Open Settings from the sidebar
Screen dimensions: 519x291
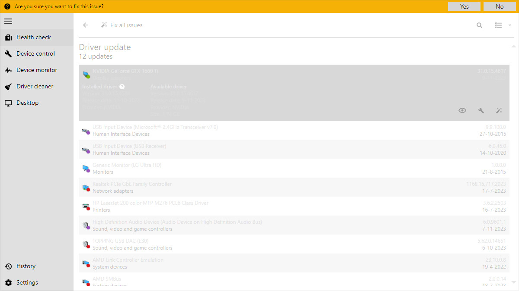[27, 282]
